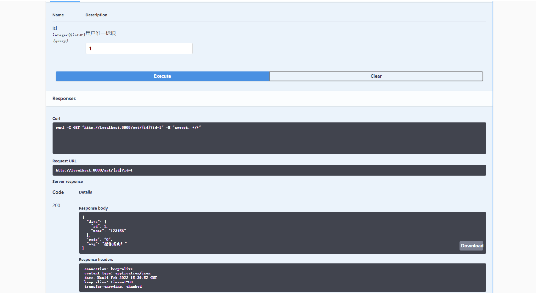This screenshot has width=536, height=293.
Task: Click the Server response label
Action: [68, 181]
